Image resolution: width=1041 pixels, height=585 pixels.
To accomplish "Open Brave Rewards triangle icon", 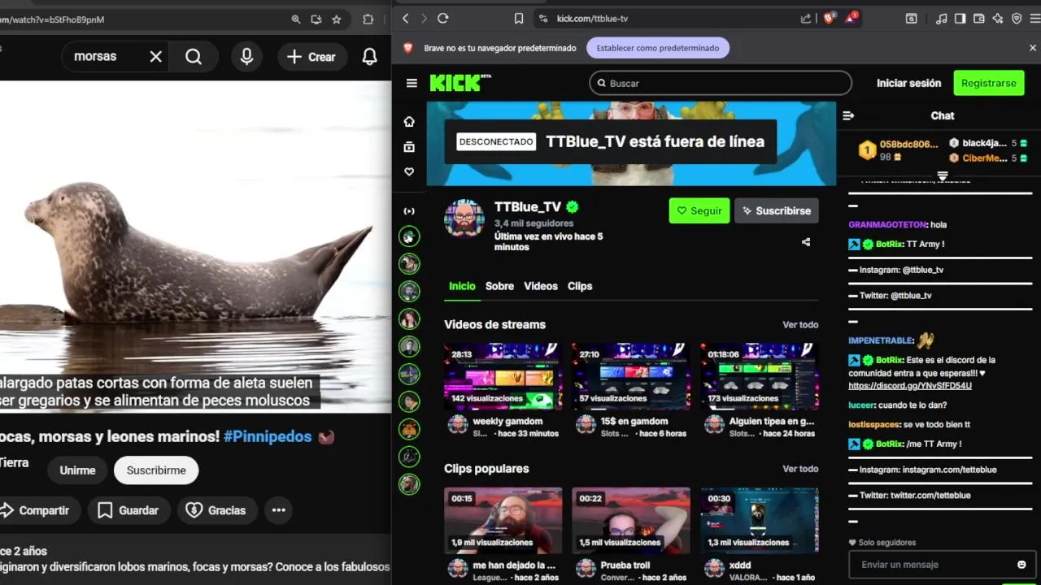I will click(852, 17).
